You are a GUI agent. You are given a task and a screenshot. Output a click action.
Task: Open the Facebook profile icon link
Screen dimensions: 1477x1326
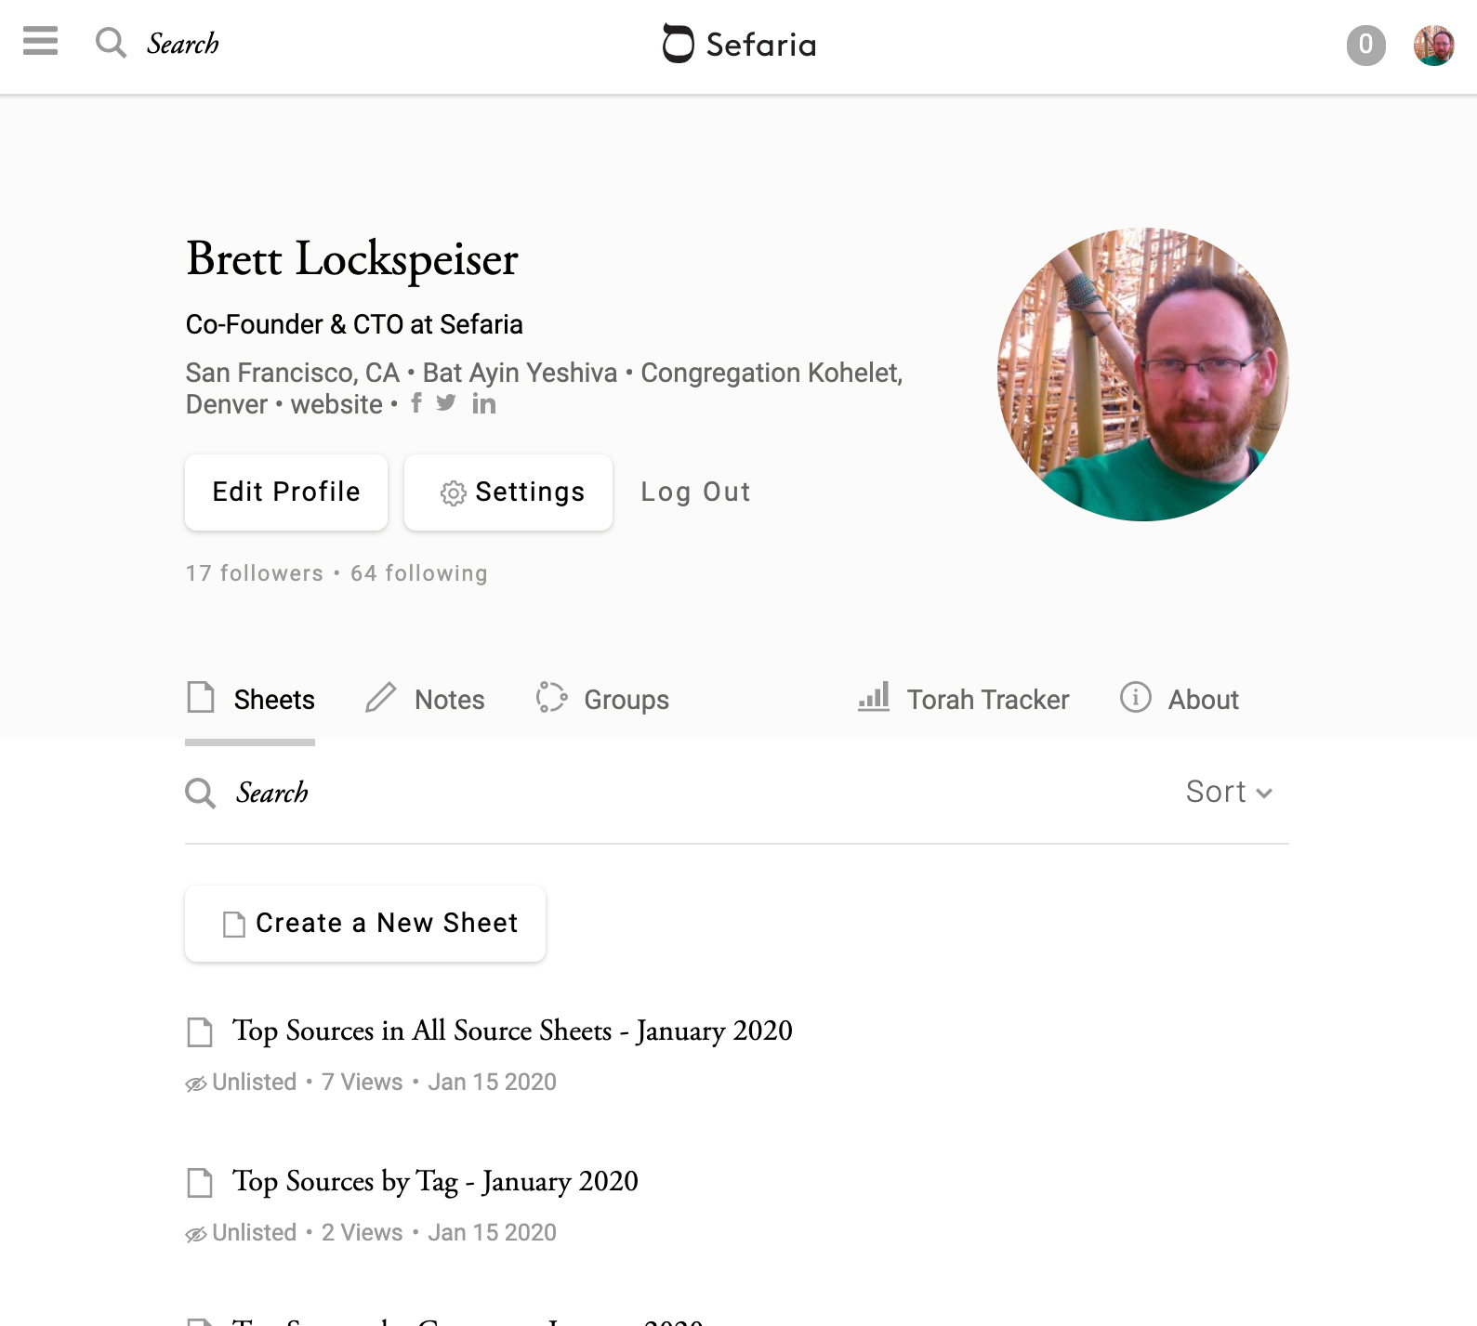point(416,403)
